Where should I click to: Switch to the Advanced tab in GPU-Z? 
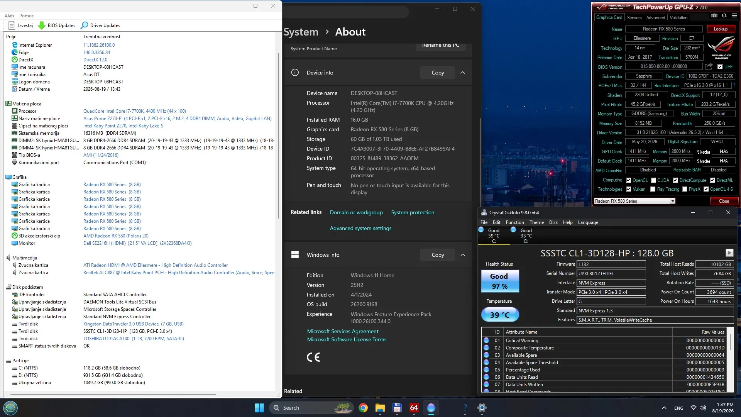click(x=656, y=18)
